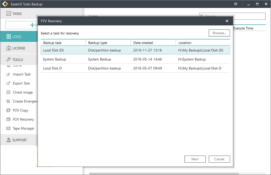271x175 pixels.
Task: Click the Browse... button
Action: (219, 33)
